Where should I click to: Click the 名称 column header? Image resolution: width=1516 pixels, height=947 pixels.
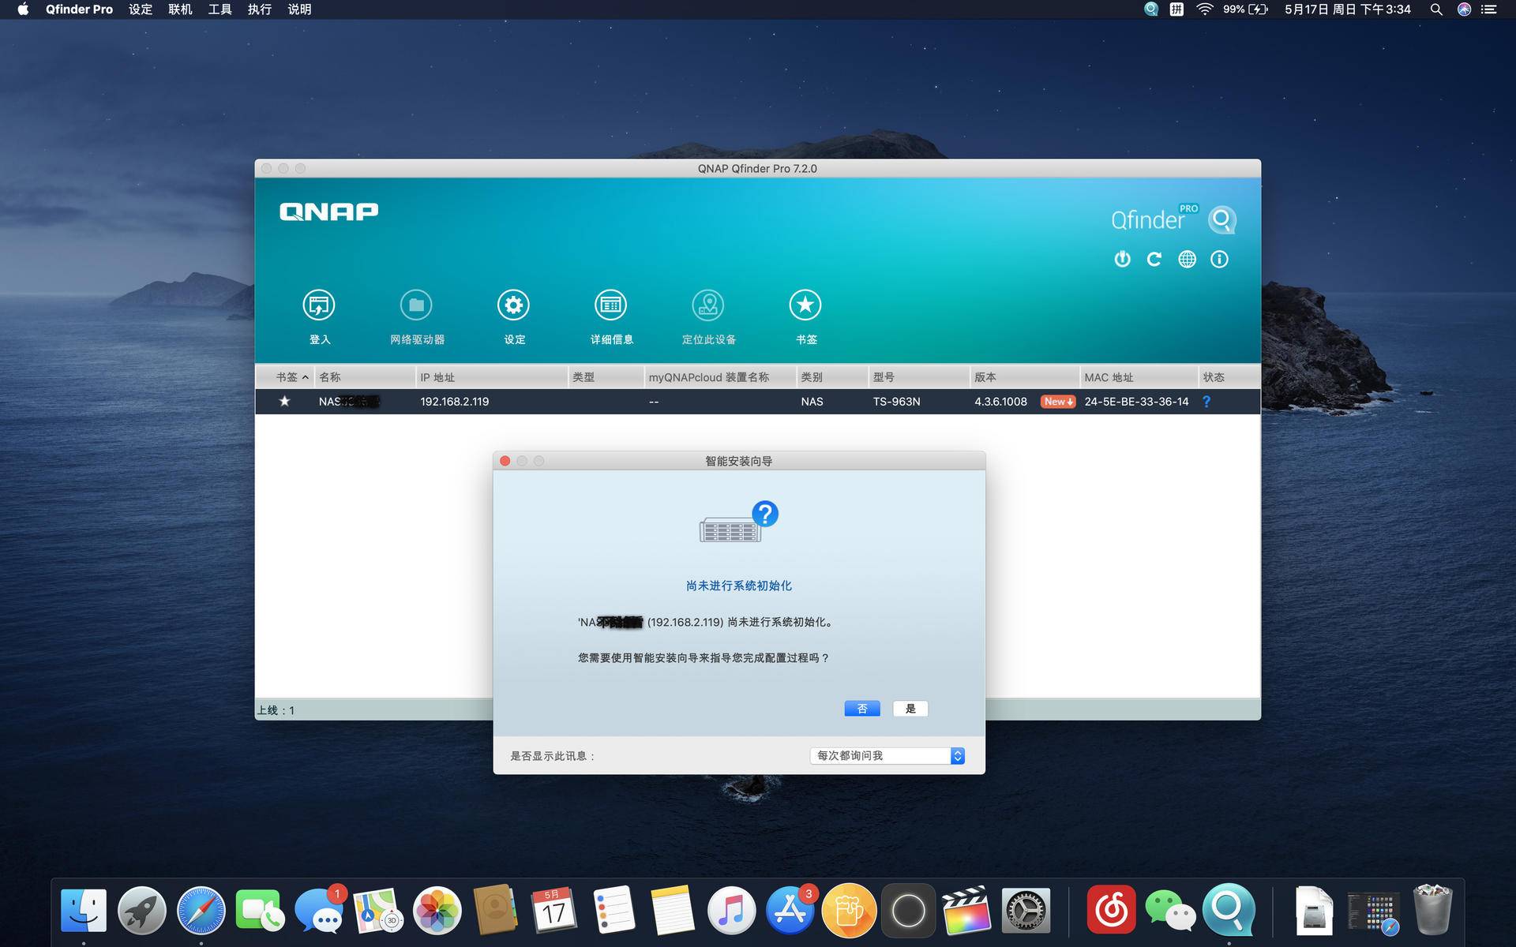[330, 377]
